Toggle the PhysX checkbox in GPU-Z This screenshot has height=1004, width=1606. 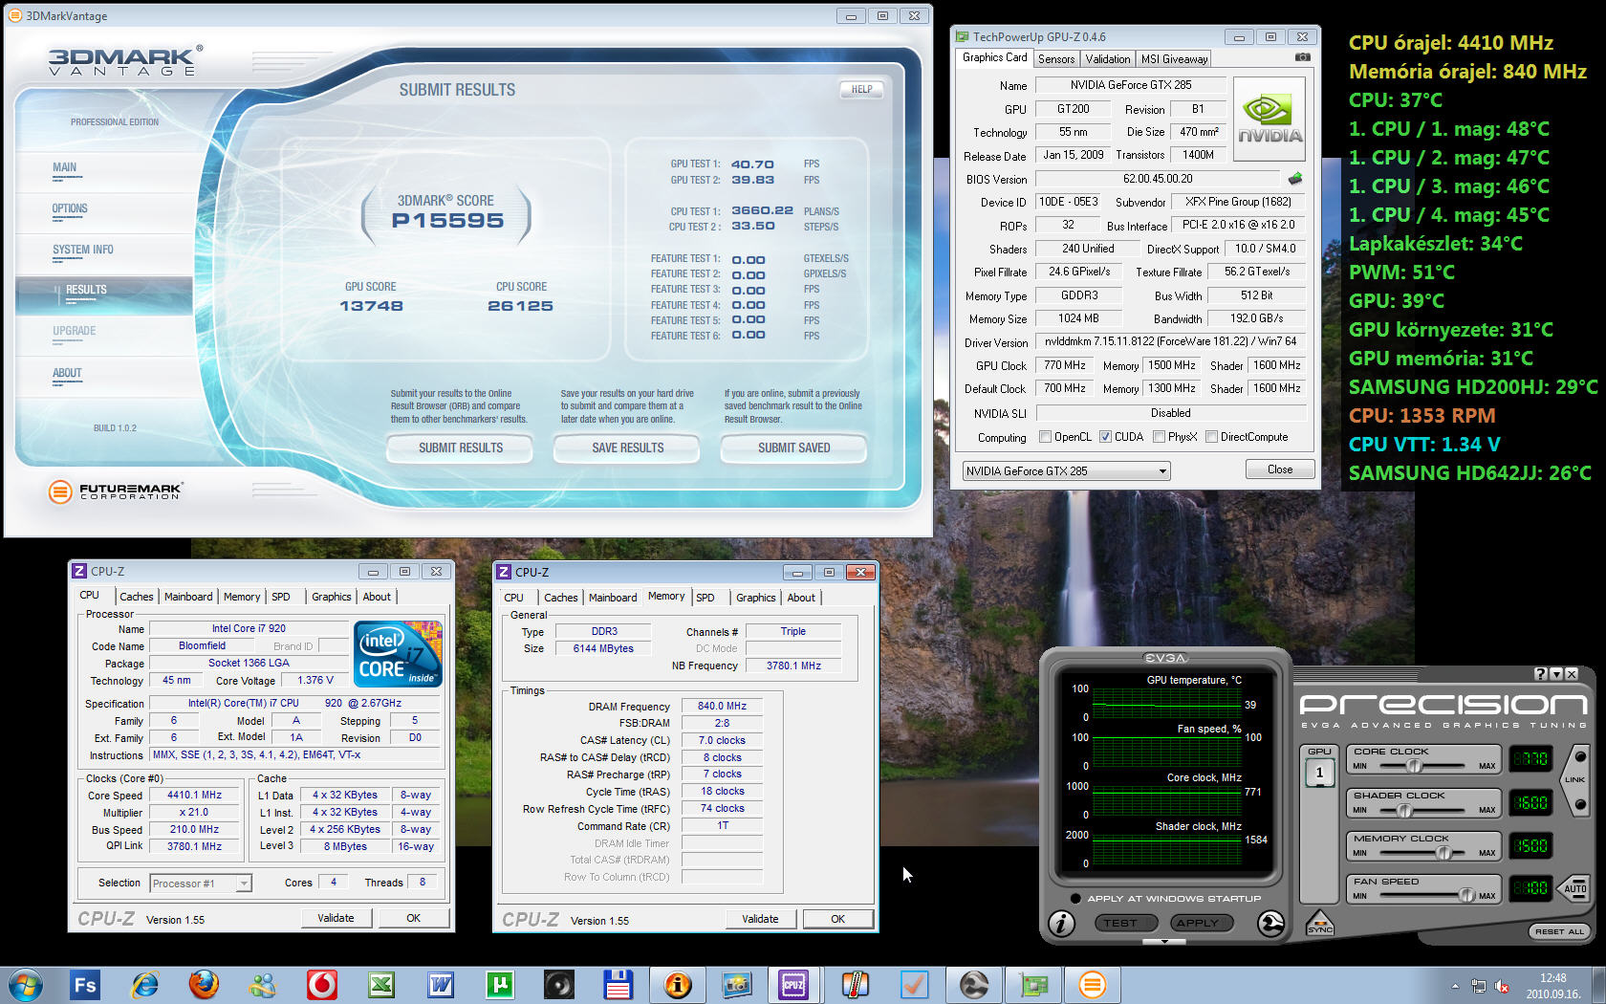(x=1159, y=437)
